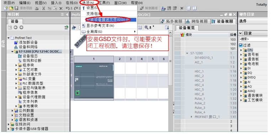Viewport: 272px width, 137px height.
Task: Click the Redo arrow icon
Action: tap(76, 8)
